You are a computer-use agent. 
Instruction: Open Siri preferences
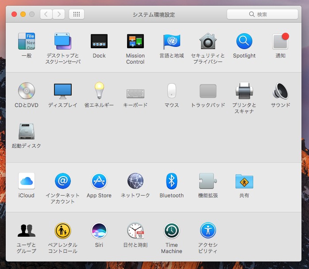pos(99,230)
